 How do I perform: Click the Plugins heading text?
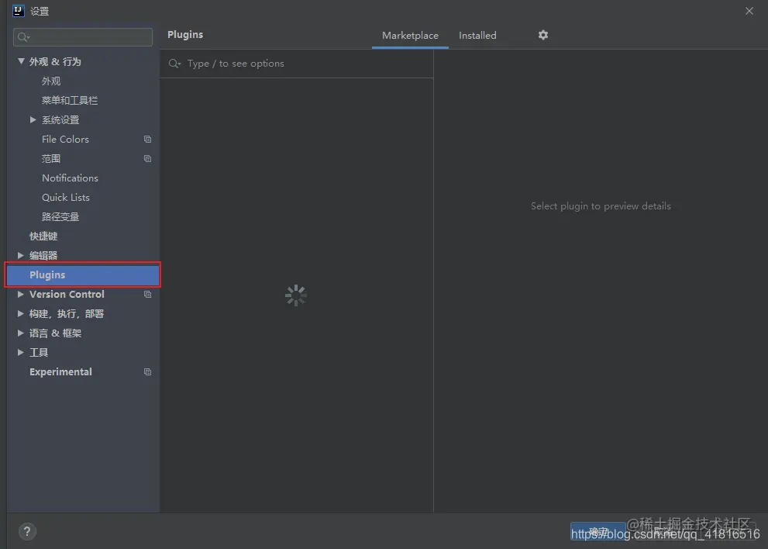tap(185, 35)
